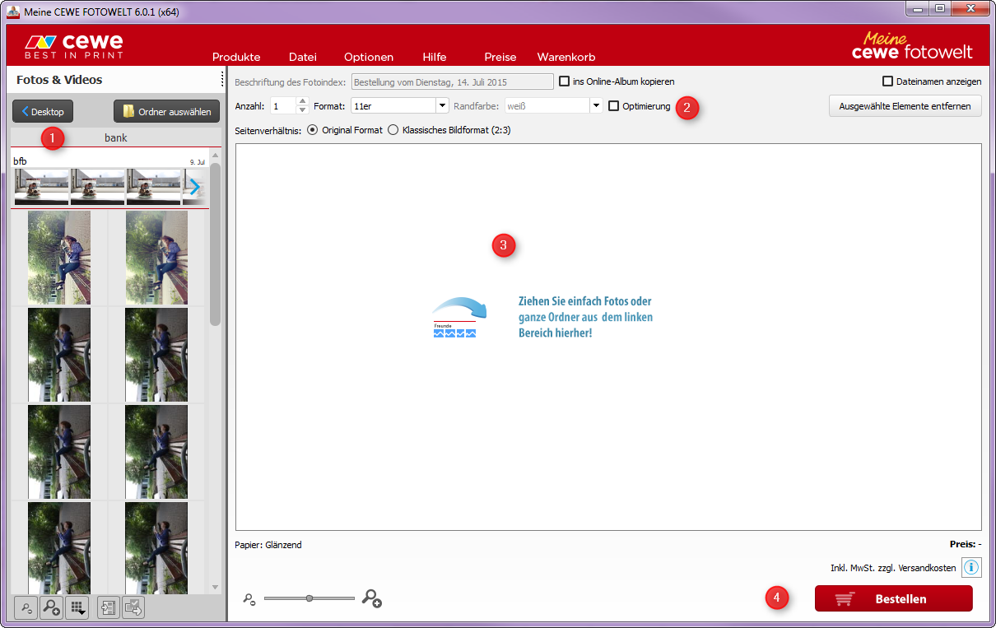Click the Preis: - label
The height and width of the screenshot is (628, 996).
[x=966, y=544]
